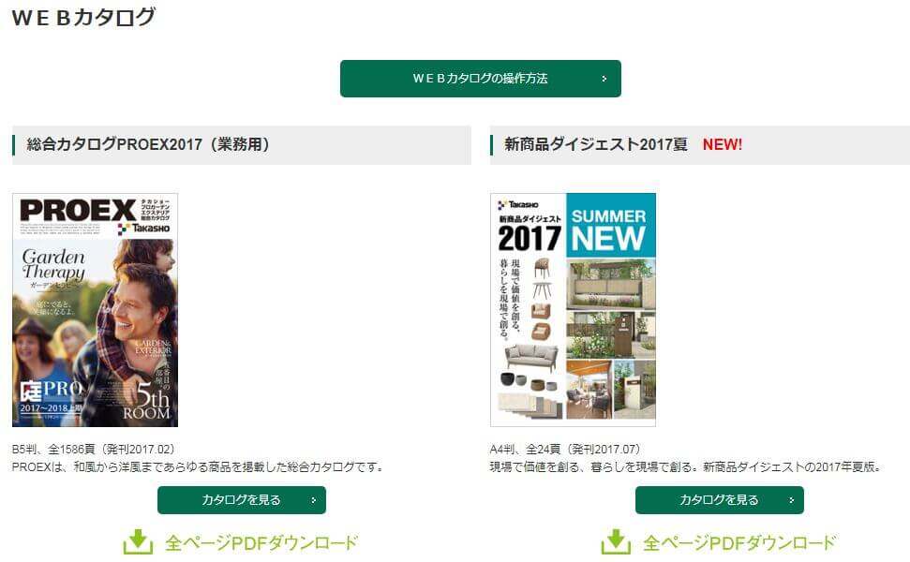The image size is (910, 562).
Task: Select the 新商品ダイジェスト2017夏 heading
Action: (x=596, y=144)
